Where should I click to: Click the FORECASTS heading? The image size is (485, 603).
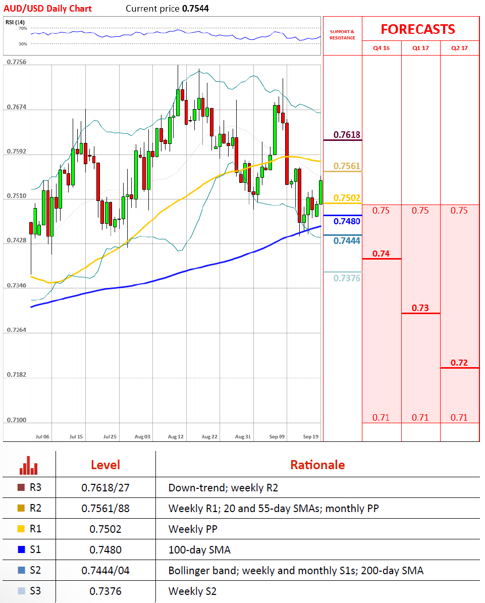click(418, 29)
